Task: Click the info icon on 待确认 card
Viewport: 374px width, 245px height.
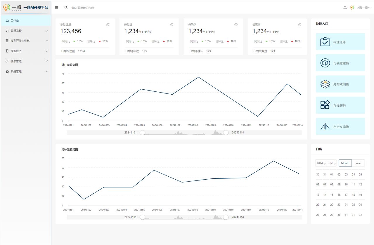Action: [236, 25]
